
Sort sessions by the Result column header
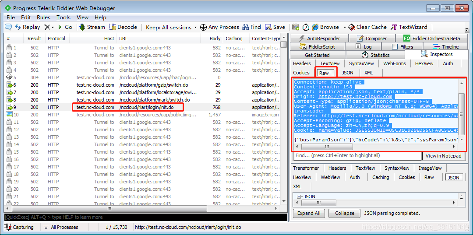click(x=35, y=39)
